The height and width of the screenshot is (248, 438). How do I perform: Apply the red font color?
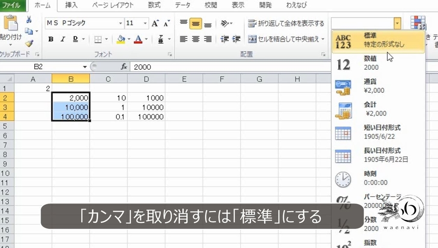pos(138,39)
